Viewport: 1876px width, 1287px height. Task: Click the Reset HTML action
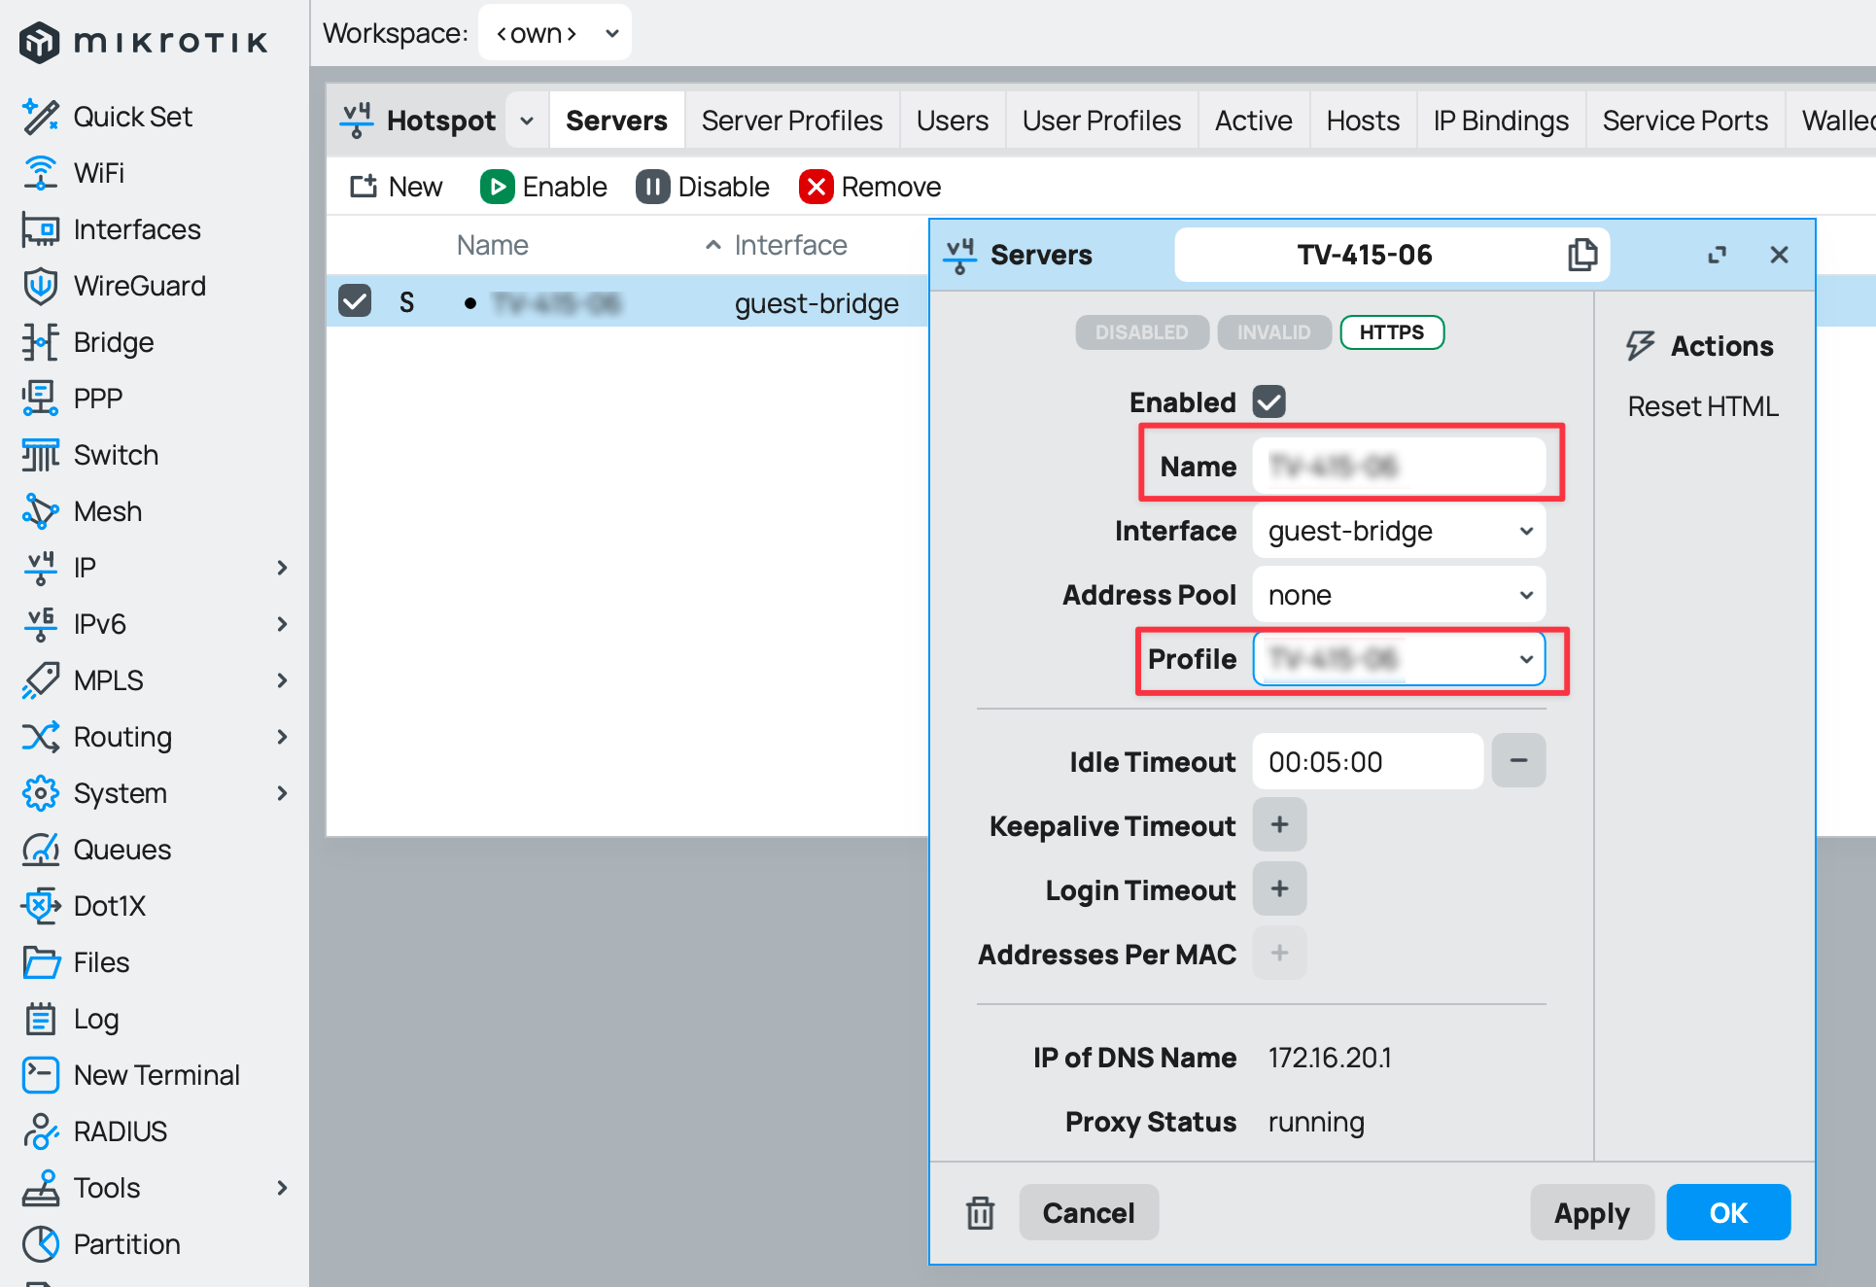click(x=1703, y=406)
